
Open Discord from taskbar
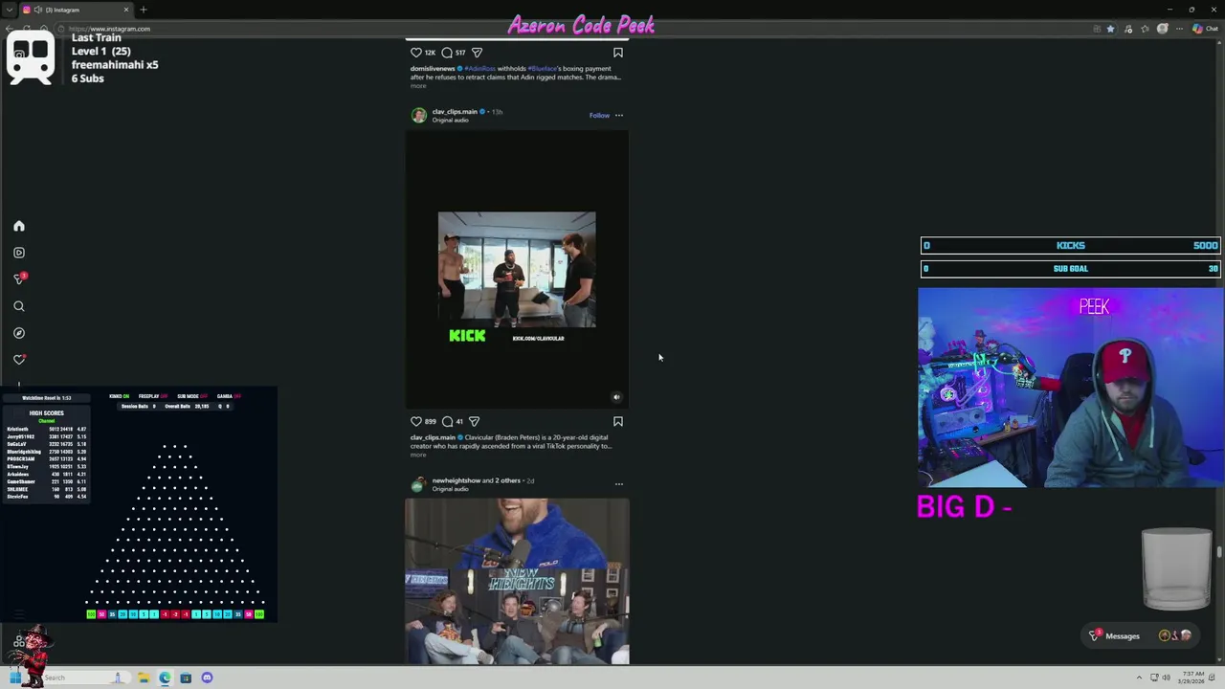pyautogui.click(x=207, y=678)
